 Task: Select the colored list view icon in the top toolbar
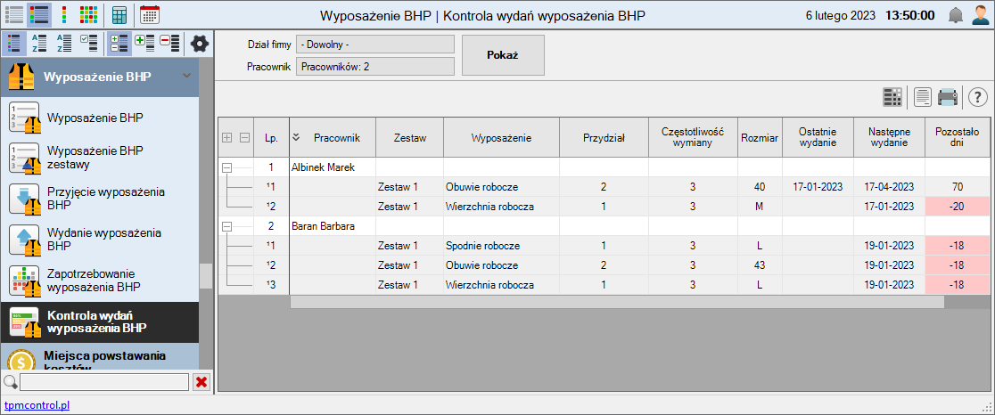[40, 14]
